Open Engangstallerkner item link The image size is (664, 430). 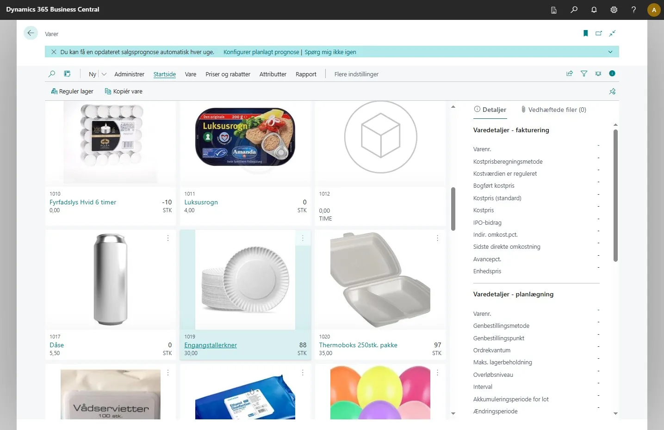click(211, 345)
